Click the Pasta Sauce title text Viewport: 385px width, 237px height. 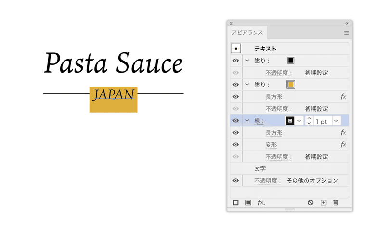[114, 62]
